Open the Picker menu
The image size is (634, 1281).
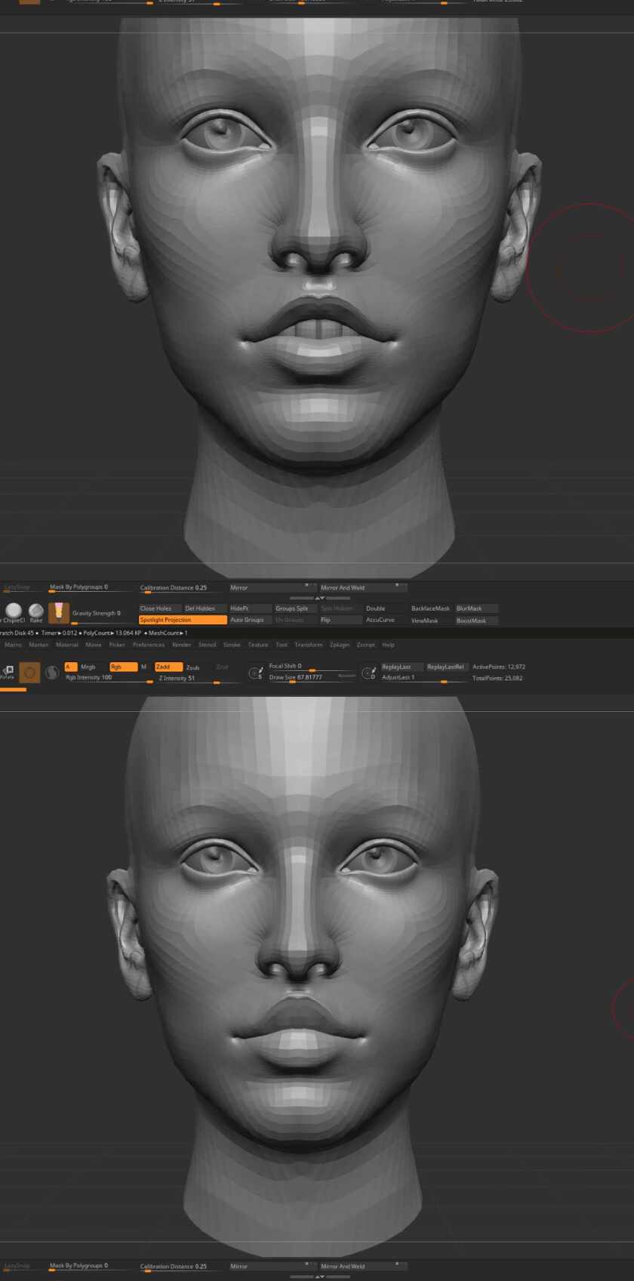pyautogui.click(x=117, y=645)
